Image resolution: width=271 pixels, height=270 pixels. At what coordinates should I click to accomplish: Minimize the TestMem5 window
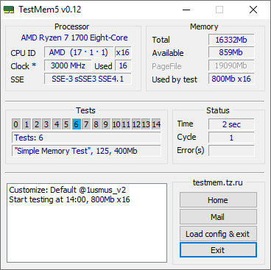pyautogui.click(x=186, y=10)
